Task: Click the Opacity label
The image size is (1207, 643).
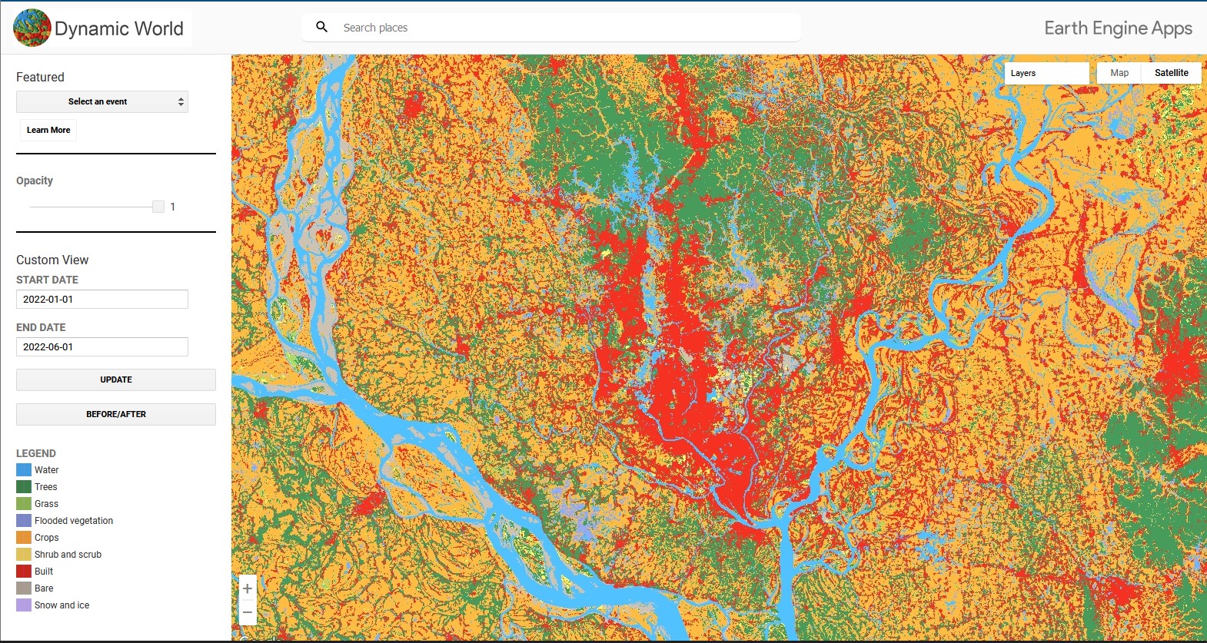Action: tap(35, 181)
